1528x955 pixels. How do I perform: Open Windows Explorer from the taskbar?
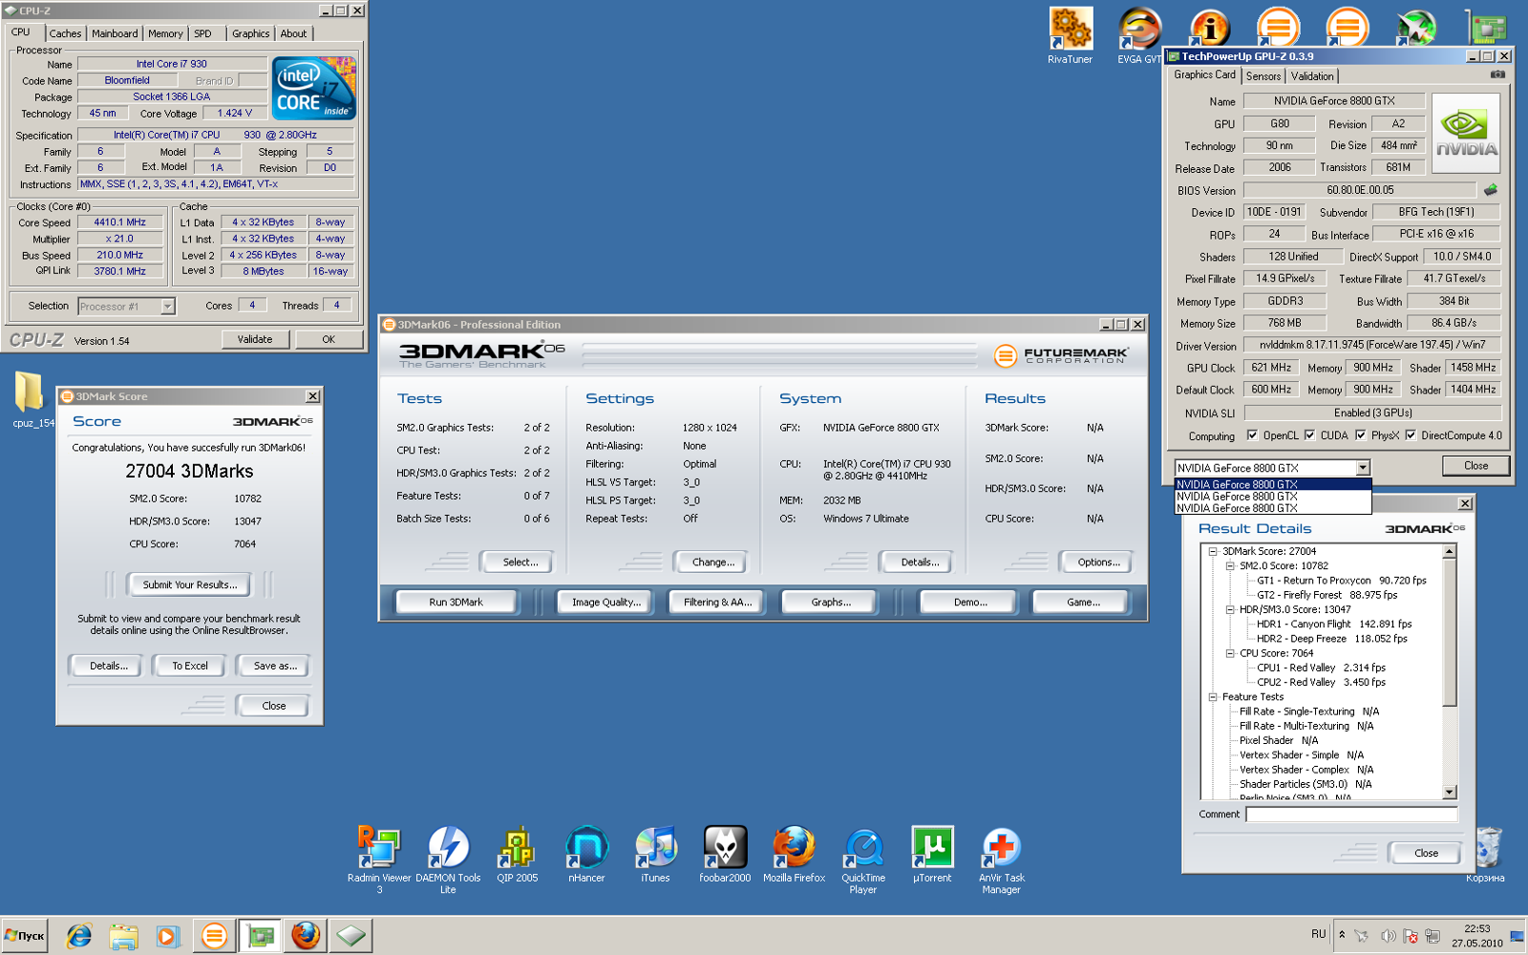coord(123,936)
